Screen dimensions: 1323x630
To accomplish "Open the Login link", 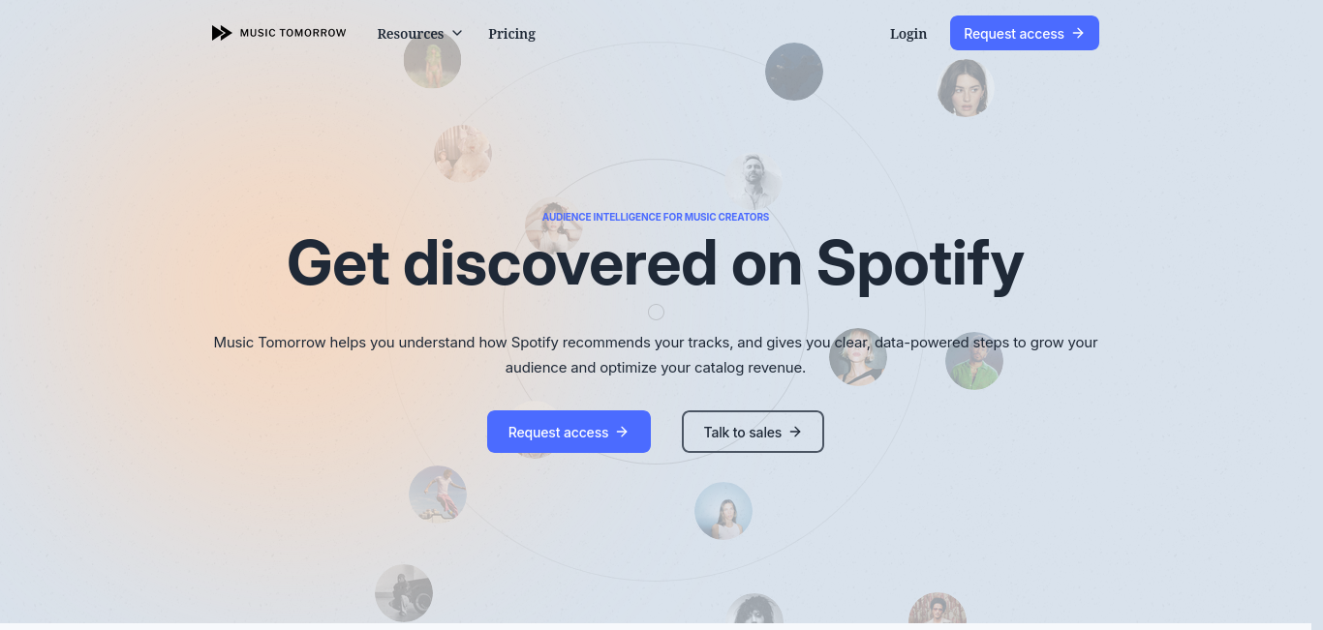I will pos(908,34).
